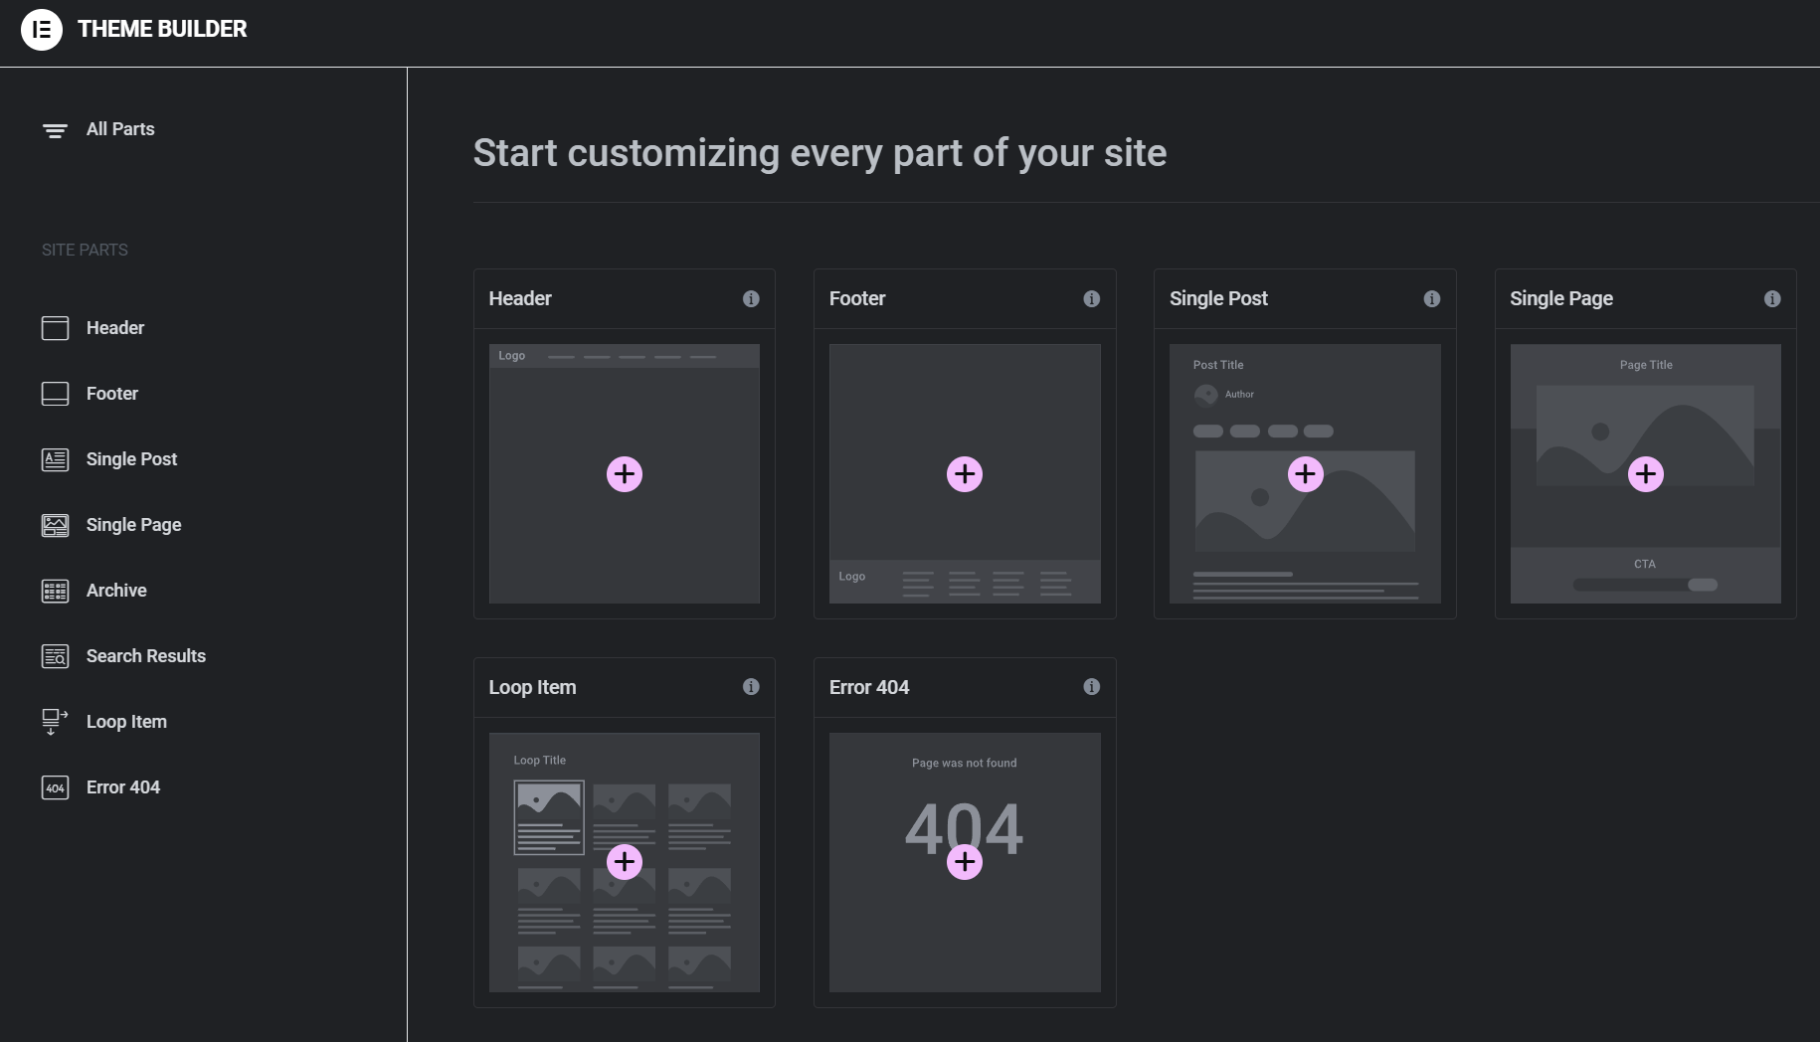Show info for the Error 404 card

(1092, 686)
